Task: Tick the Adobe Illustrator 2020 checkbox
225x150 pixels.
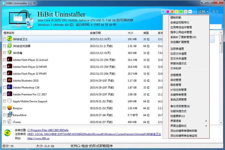Action: [4, 80]
